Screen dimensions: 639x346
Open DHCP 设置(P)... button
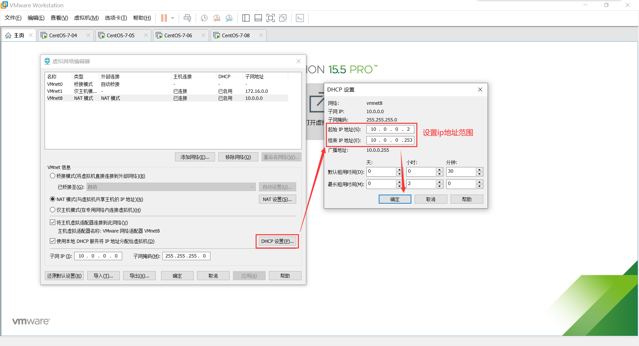tap(278, 241)
